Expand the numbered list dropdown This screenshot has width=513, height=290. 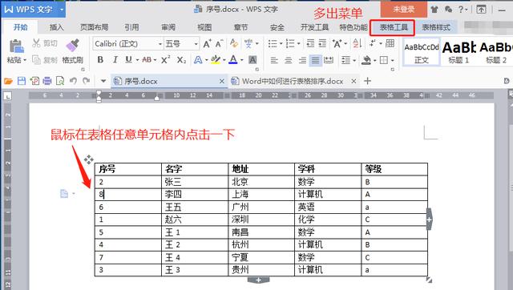[299, 43]
